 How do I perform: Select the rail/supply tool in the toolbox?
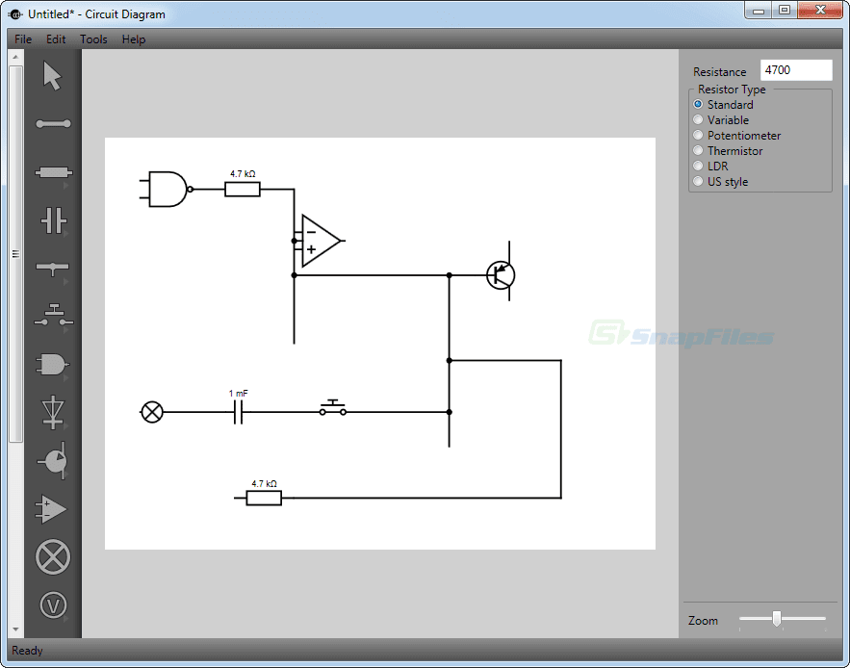[53, 268]
